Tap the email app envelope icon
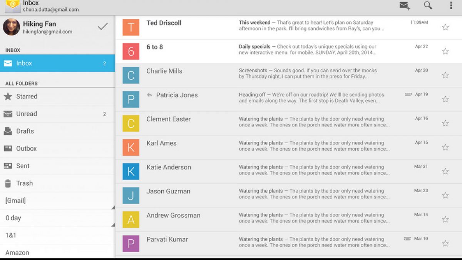Image resolution: width=462 pixels, height=260 pixels. pos(12,6)
